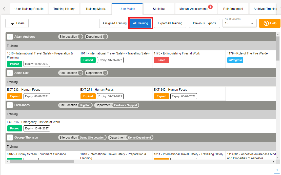Open Previous Exports
Screen dimensions: 281x175
tap(204, 23)
